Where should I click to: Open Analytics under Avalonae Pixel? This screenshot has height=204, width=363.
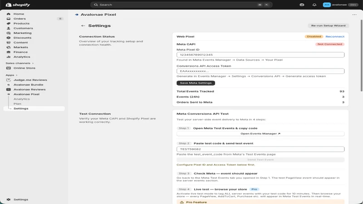(21, 99)
